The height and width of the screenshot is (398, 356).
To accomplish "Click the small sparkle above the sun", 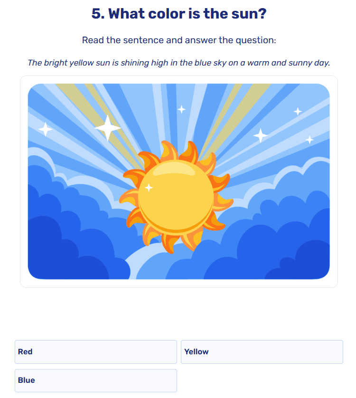I will click(181, 109).
